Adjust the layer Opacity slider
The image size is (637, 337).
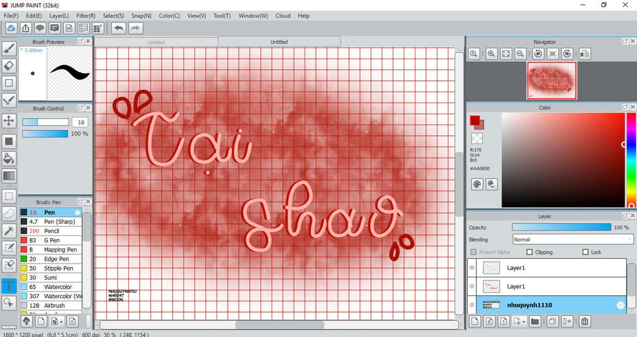[x=562, y=228]
